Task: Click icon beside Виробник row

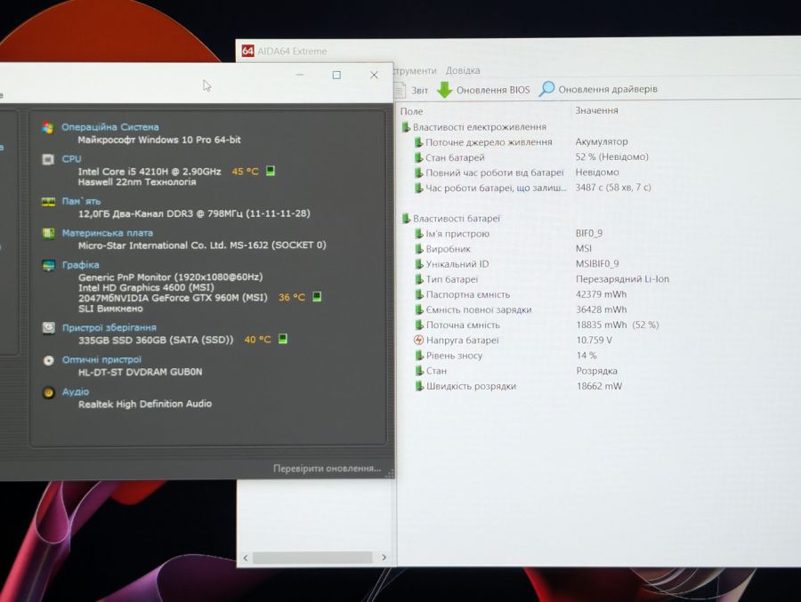Action: (x=419, y=249)
